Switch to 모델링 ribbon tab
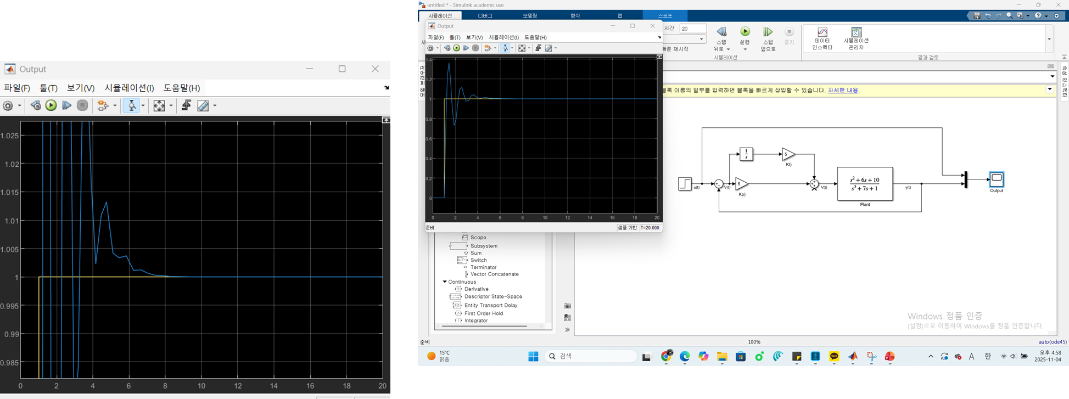The image size is (1069, 399). tap(530, 16)
